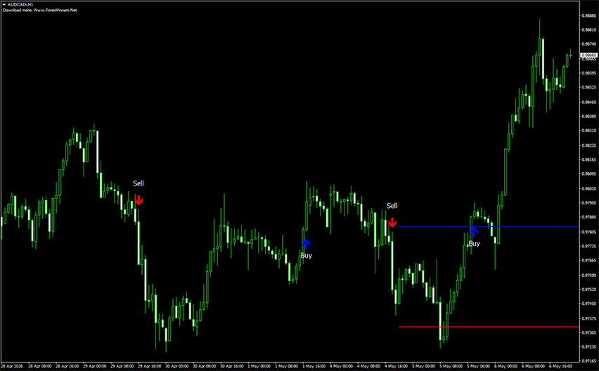The width and height of the screenshot is (599, 371).
Task: Click the '6 May 00:00' time axis label
Action: (x=506, y=366)
